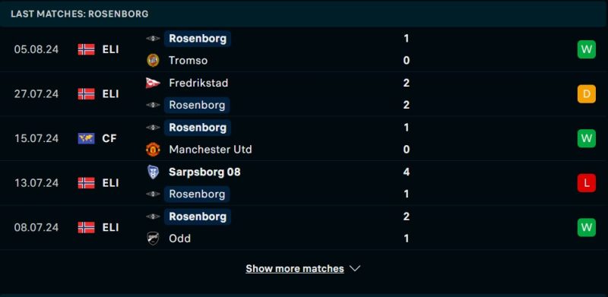The width and height of the screenshot is (608, 297).
Task: Click the world flag icon beside CF
Action: point(86,138)
